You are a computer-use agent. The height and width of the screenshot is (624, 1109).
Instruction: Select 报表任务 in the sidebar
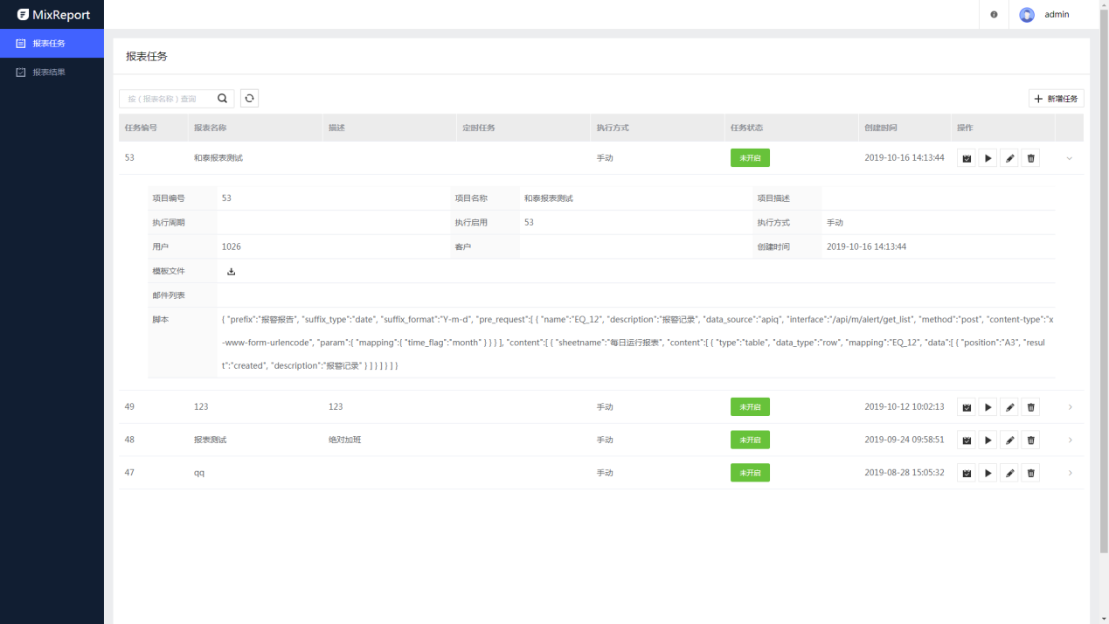pyautogui.click(x=49, y=44)
